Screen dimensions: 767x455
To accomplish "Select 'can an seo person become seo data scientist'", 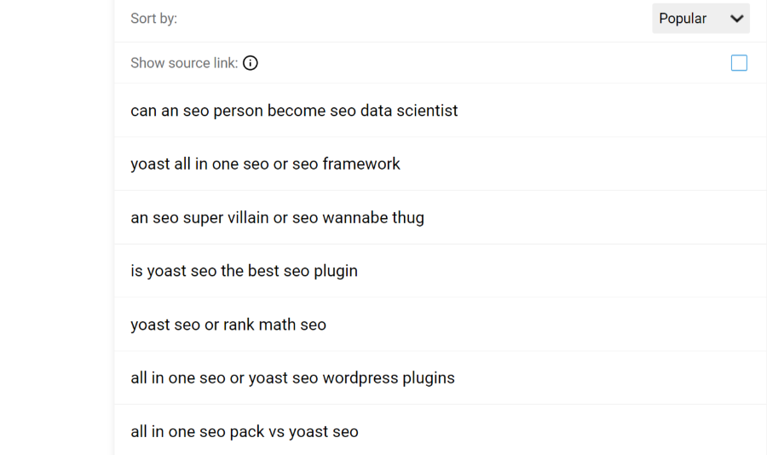I will [x=294, y=111].
